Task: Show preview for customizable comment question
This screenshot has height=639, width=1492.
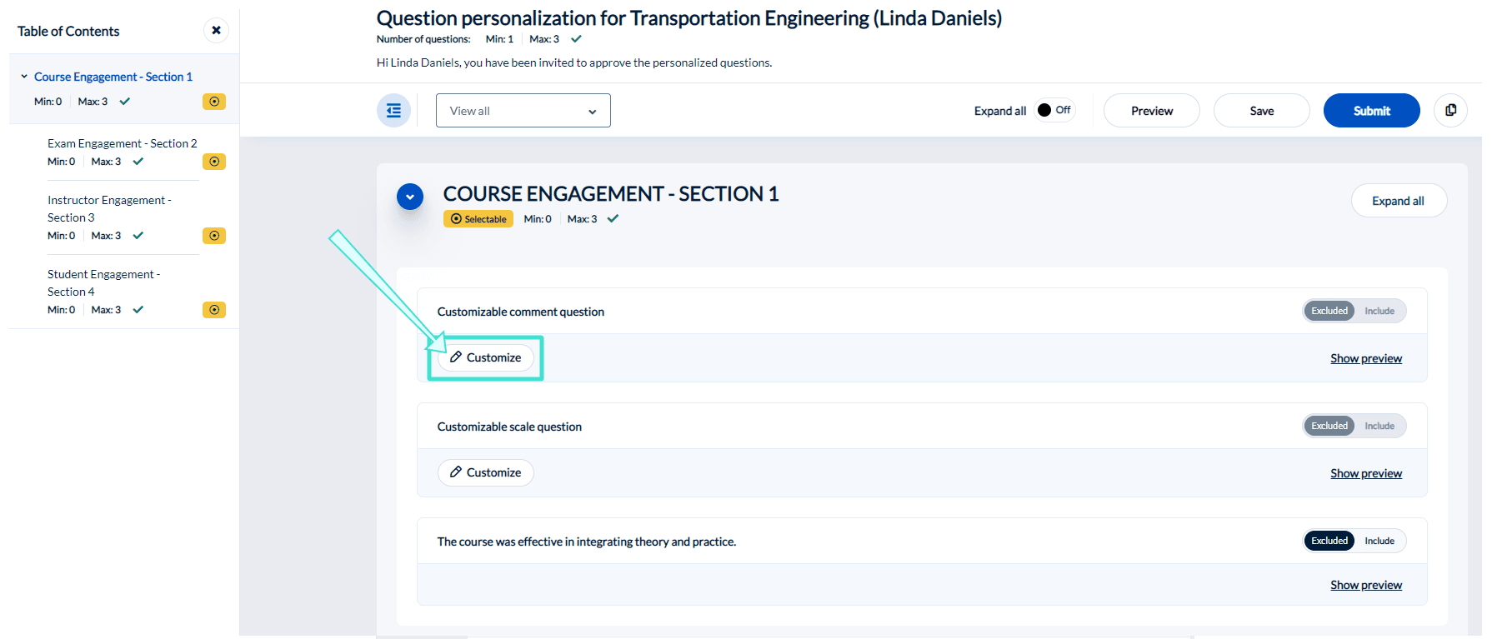Action: point(1366,358)
